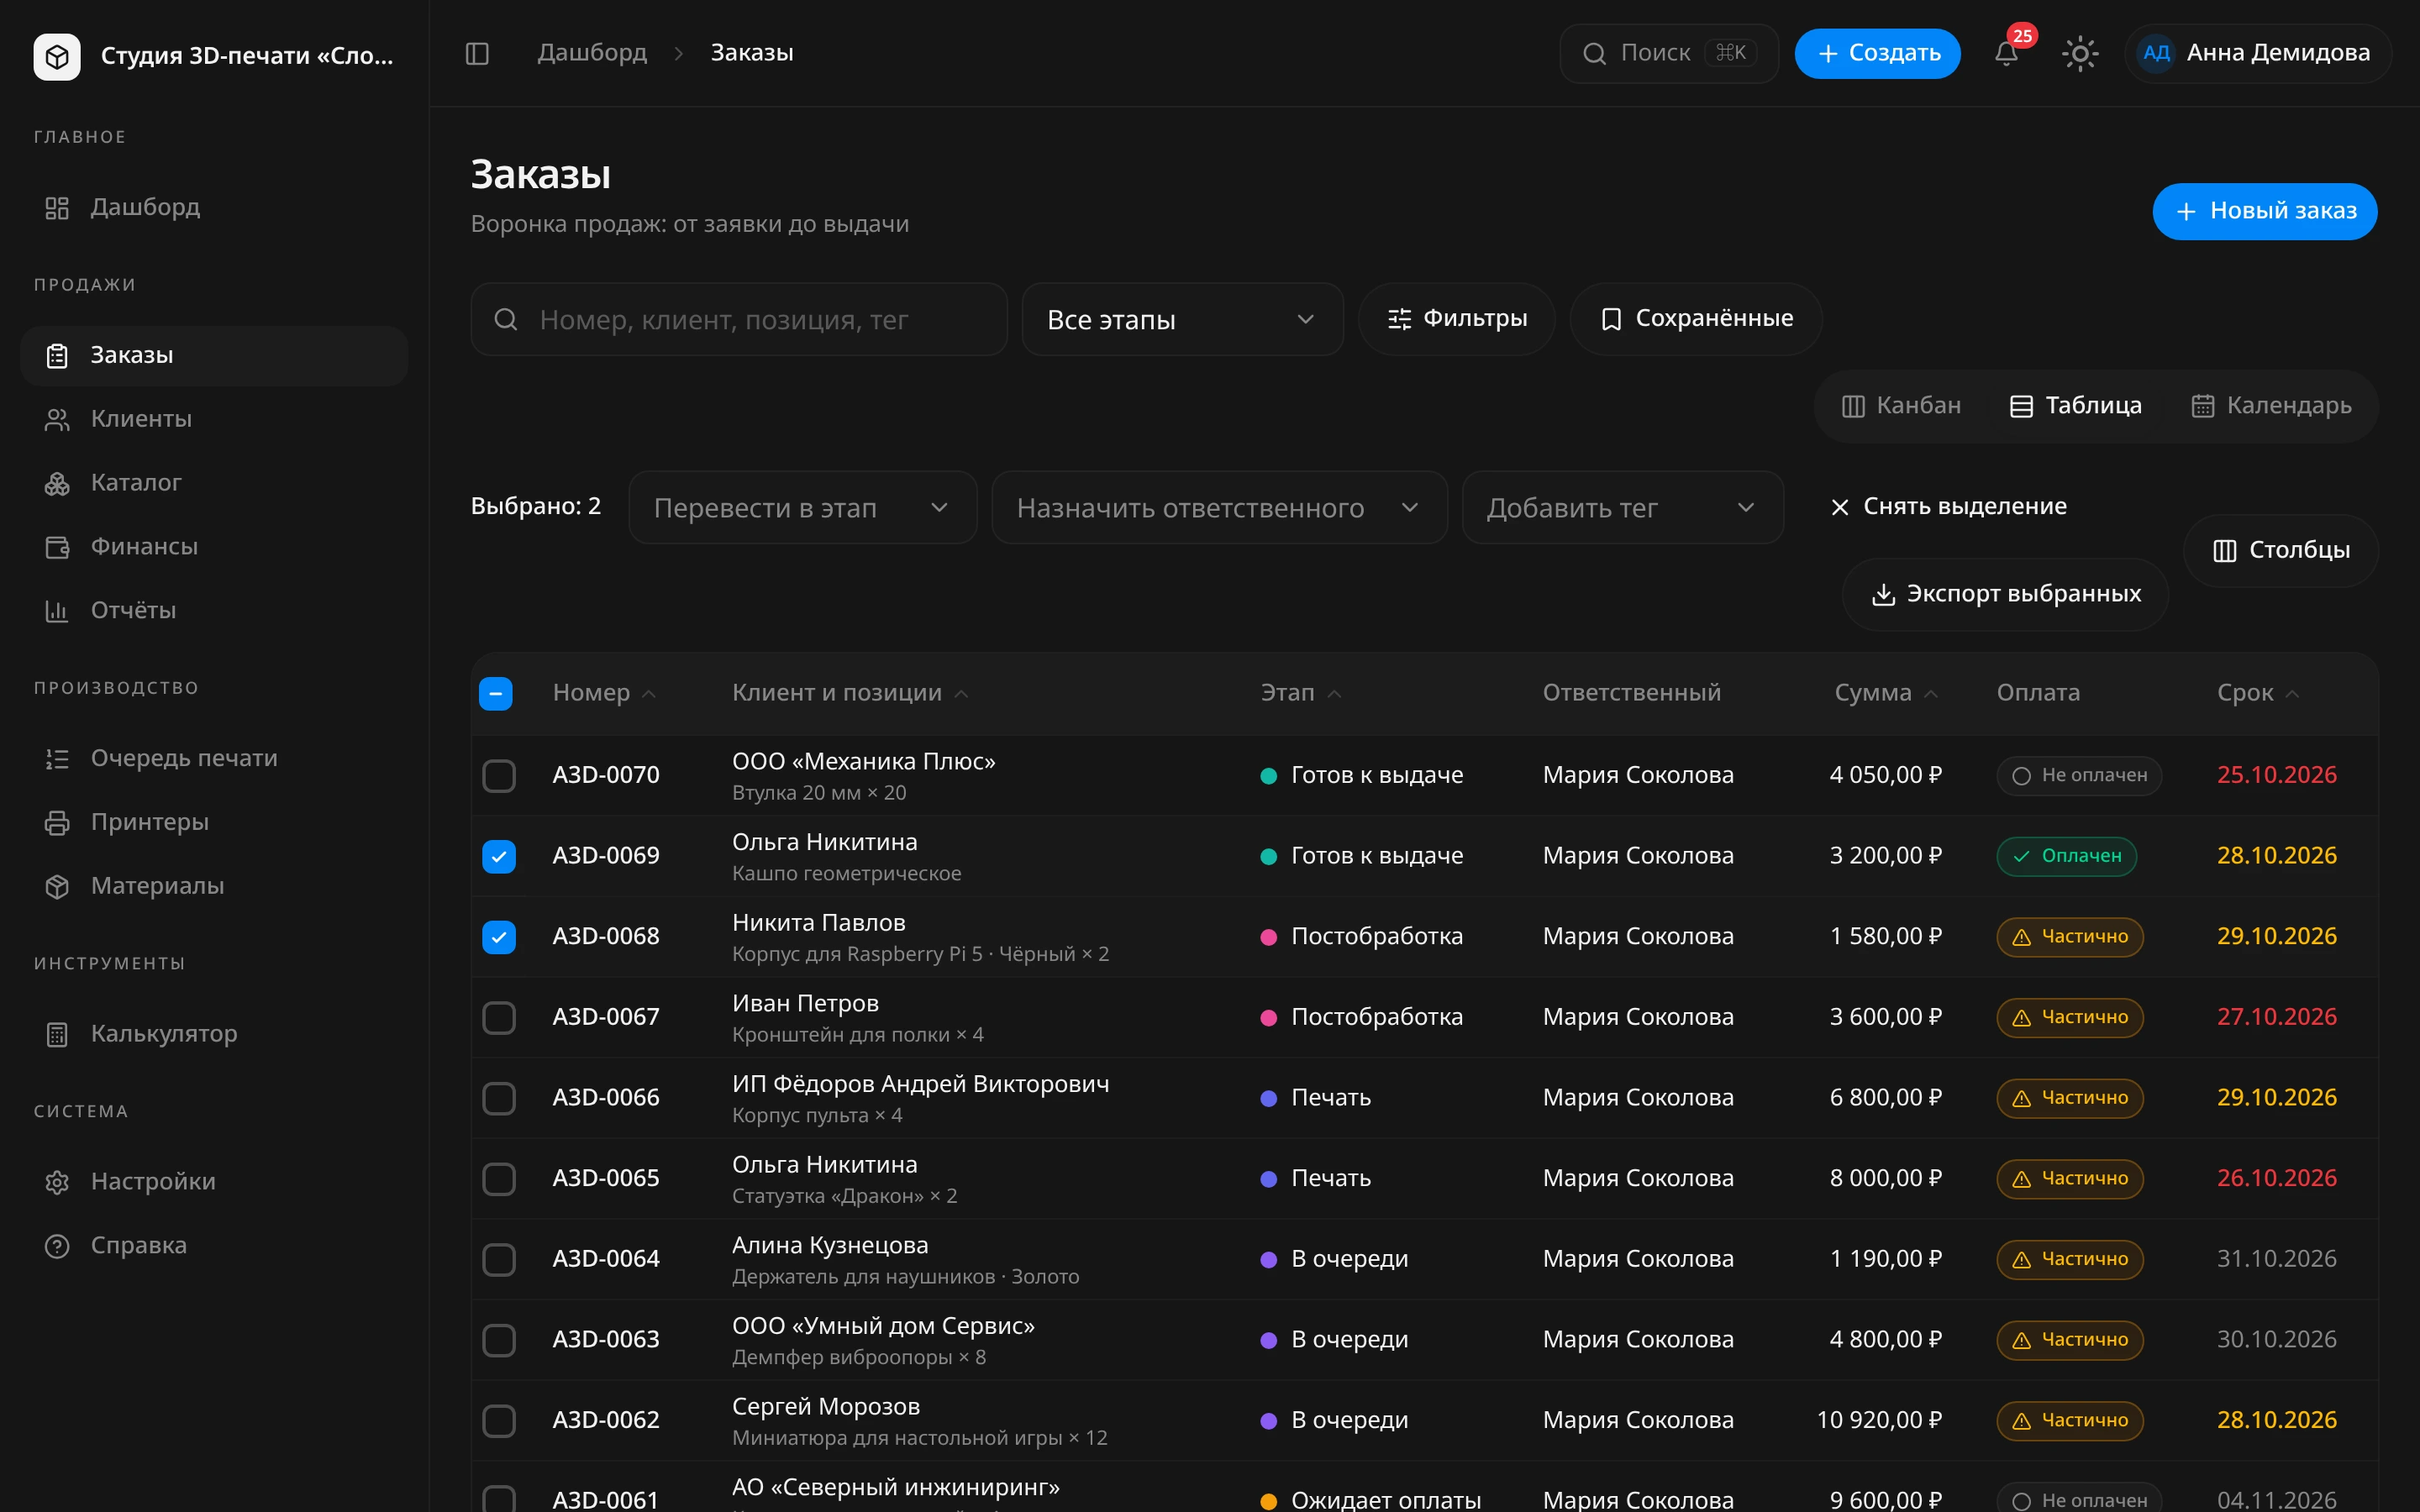Select the checkbox for order A3D-0067
Screen dimensions: 2420x1512
click(499, 1018)
